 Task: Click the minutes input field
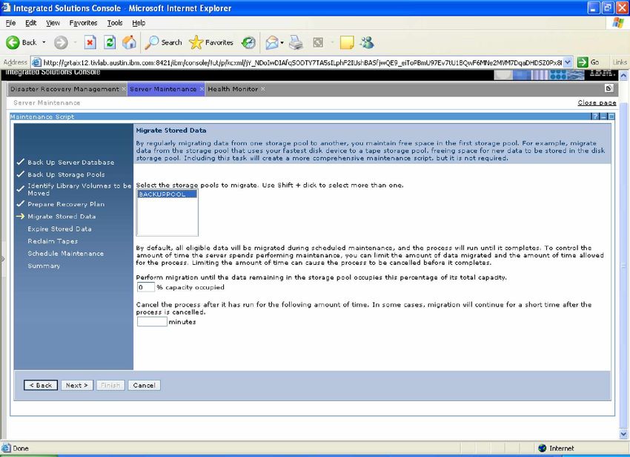point(152,322)
